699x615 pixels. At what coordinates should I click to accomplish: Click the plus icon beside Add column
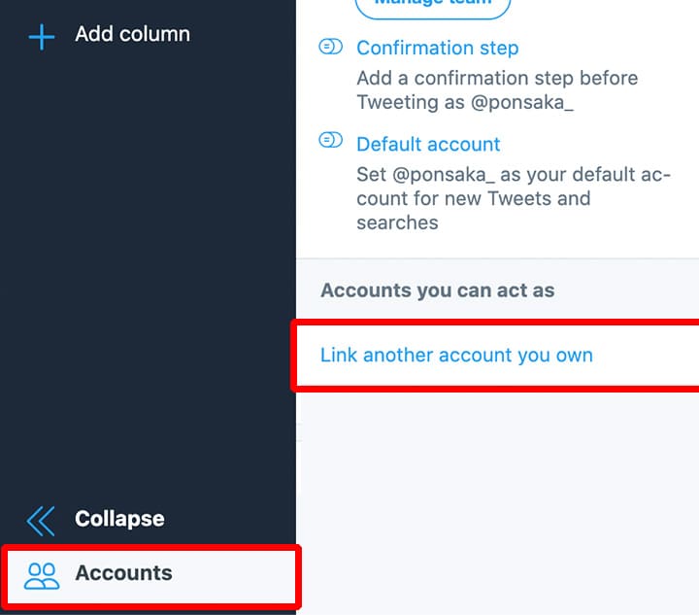(x=42, y=37)
